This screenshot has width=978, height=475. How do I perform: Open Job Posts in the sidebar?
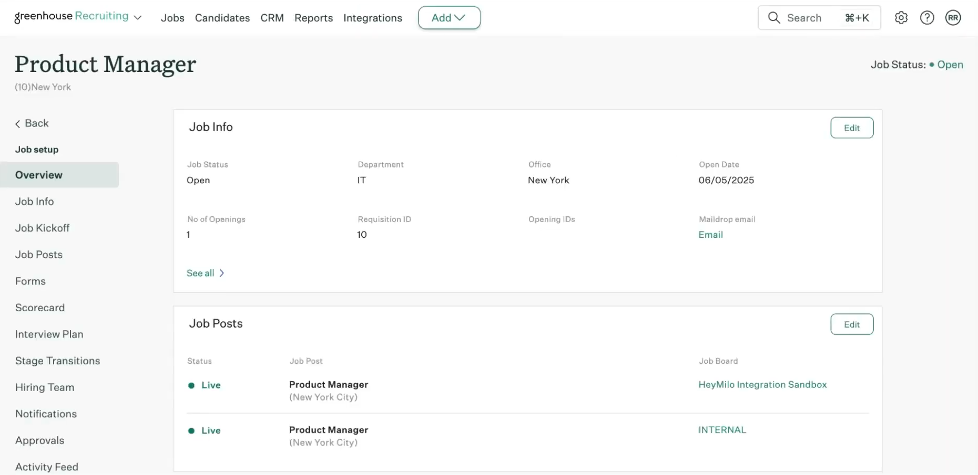[x=39, y=255]
